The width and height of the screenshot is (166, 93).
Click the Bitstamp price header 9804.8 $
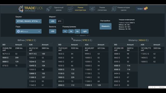tap(139, 40)
